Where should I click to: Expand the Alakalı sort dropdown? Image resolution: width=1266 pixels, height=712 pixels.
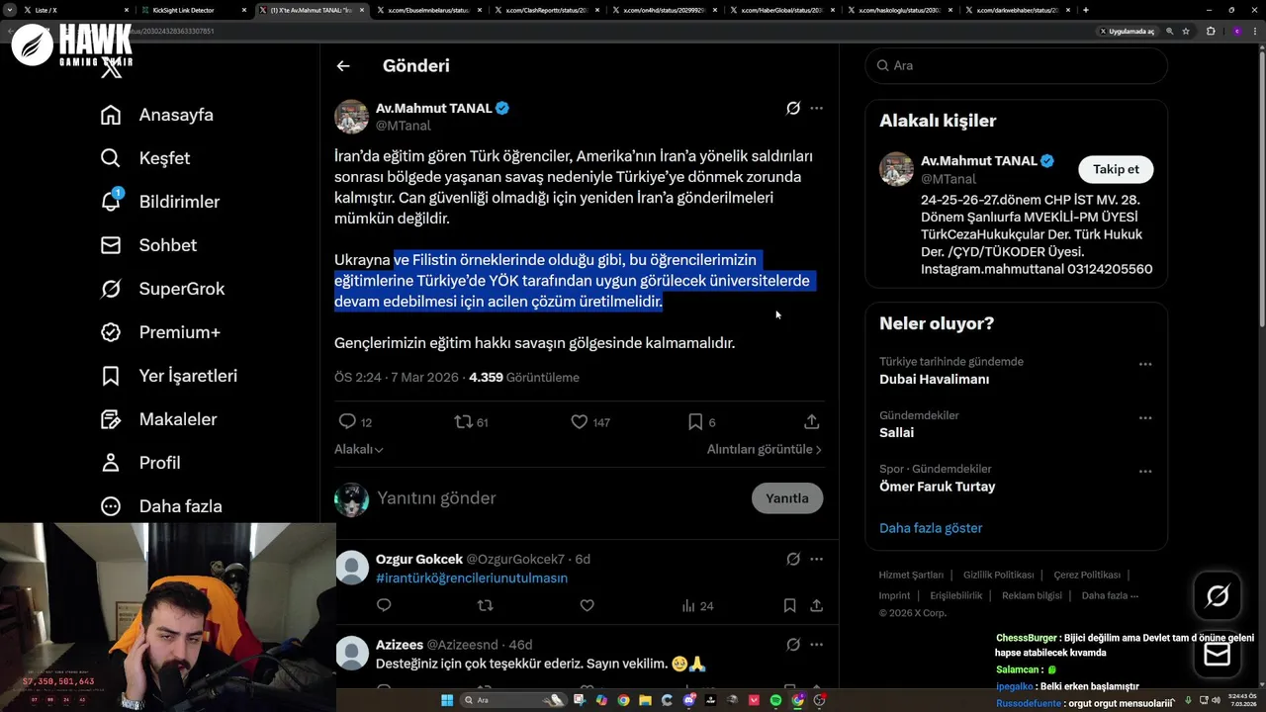click(x=359, y=449)
